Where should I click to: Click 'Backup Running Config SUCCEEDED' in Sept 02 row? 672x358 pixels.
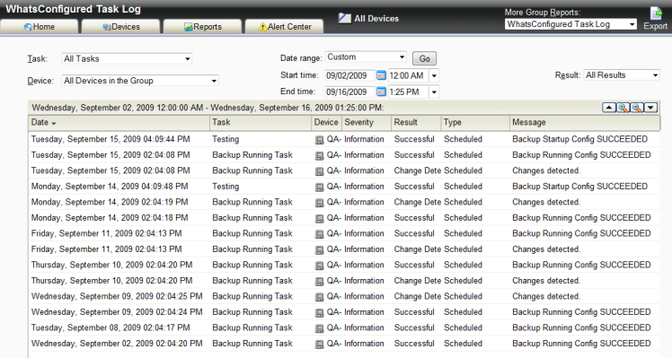[581, 344]
